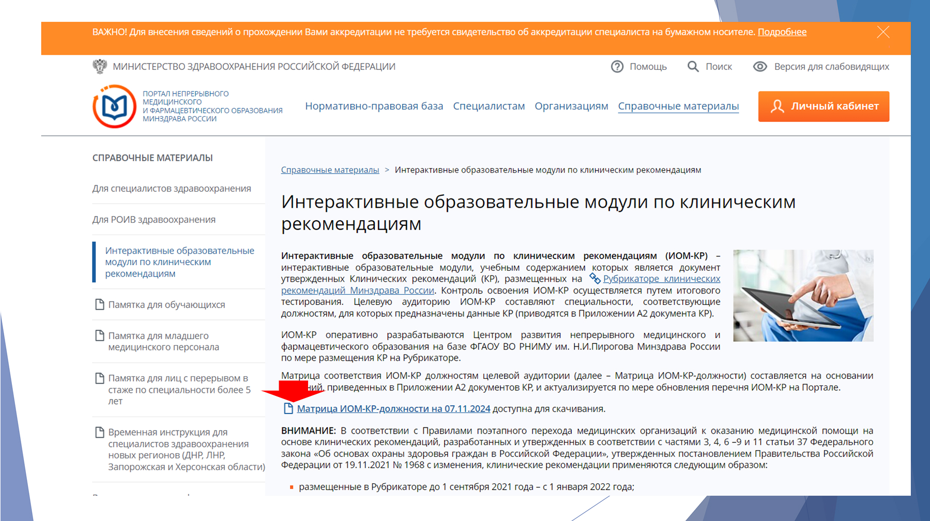Close the orange notification banner
Image resolution: width=930 pixels, height=521 pixels.
click(x=883, y=32)
